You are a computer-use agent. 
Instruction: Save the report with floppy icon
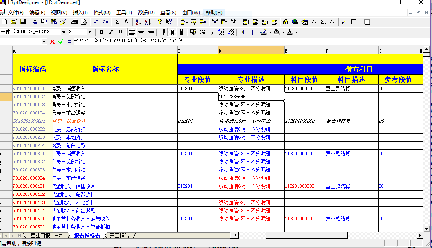(23, 22)
